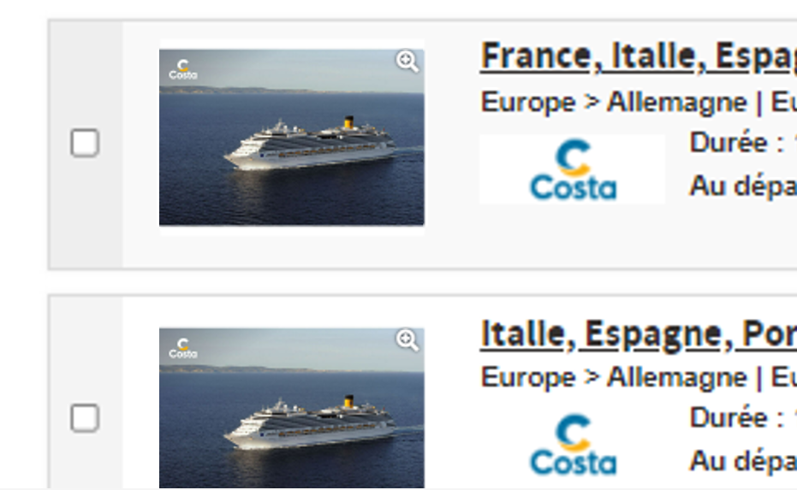Click the magnifier zoom icon on the first ship photo

(407, 62)
